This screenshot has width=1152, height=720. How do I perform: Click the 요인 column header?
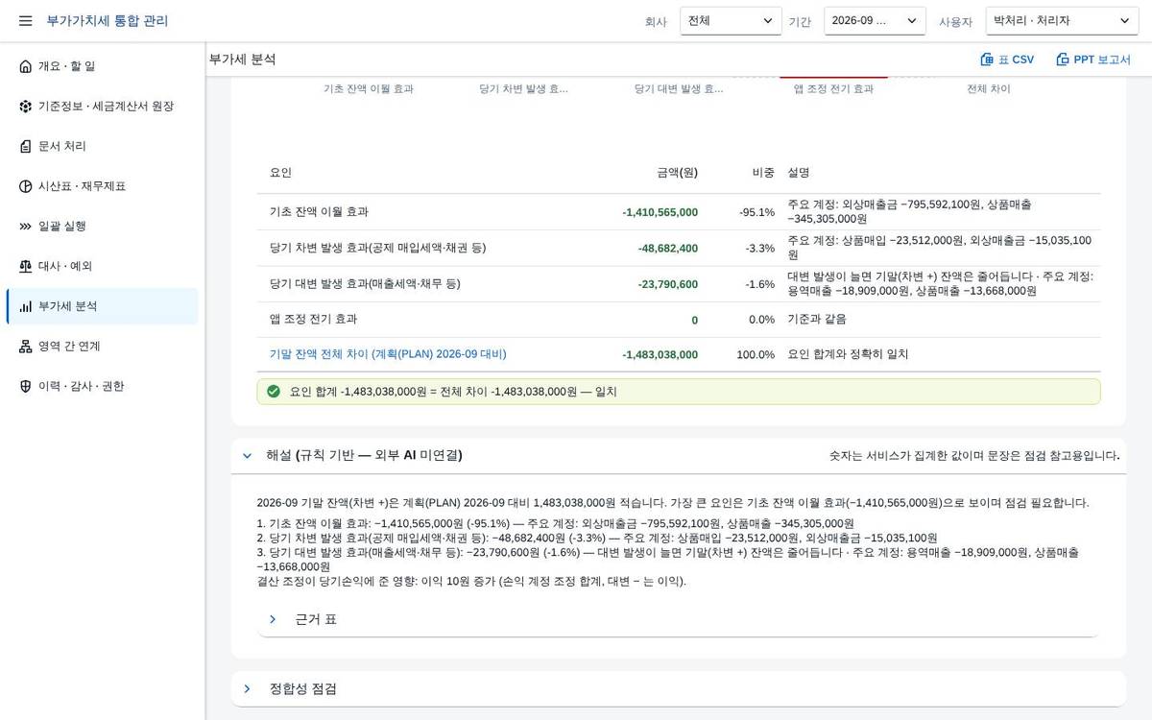pyautogui.click(x=281, y=173)
